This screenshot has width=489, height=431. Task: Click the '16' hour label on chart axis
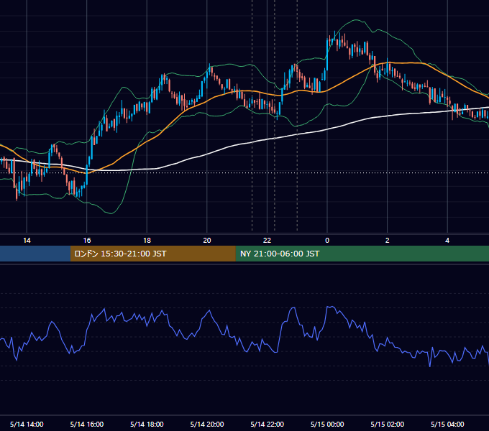coord(87,241)
